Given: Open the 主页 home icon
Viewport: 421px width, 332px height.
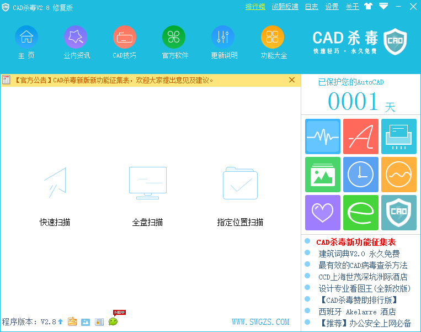Looking at the screenshot, I should (26, 37).
